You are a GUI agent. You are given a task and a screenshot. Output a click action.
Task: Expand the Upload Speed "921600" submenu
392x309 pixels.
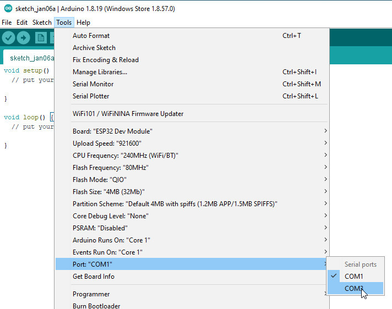coord(192,144)
